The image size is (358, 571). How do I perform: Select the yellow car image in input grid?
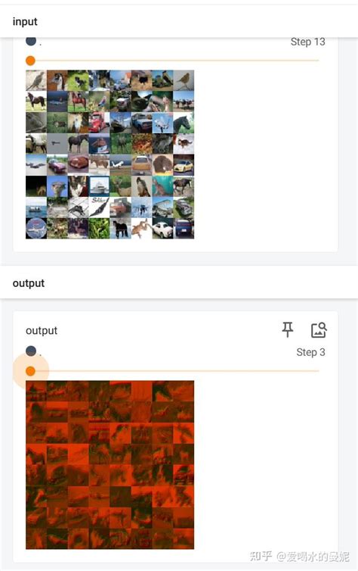tap(184, 165)
